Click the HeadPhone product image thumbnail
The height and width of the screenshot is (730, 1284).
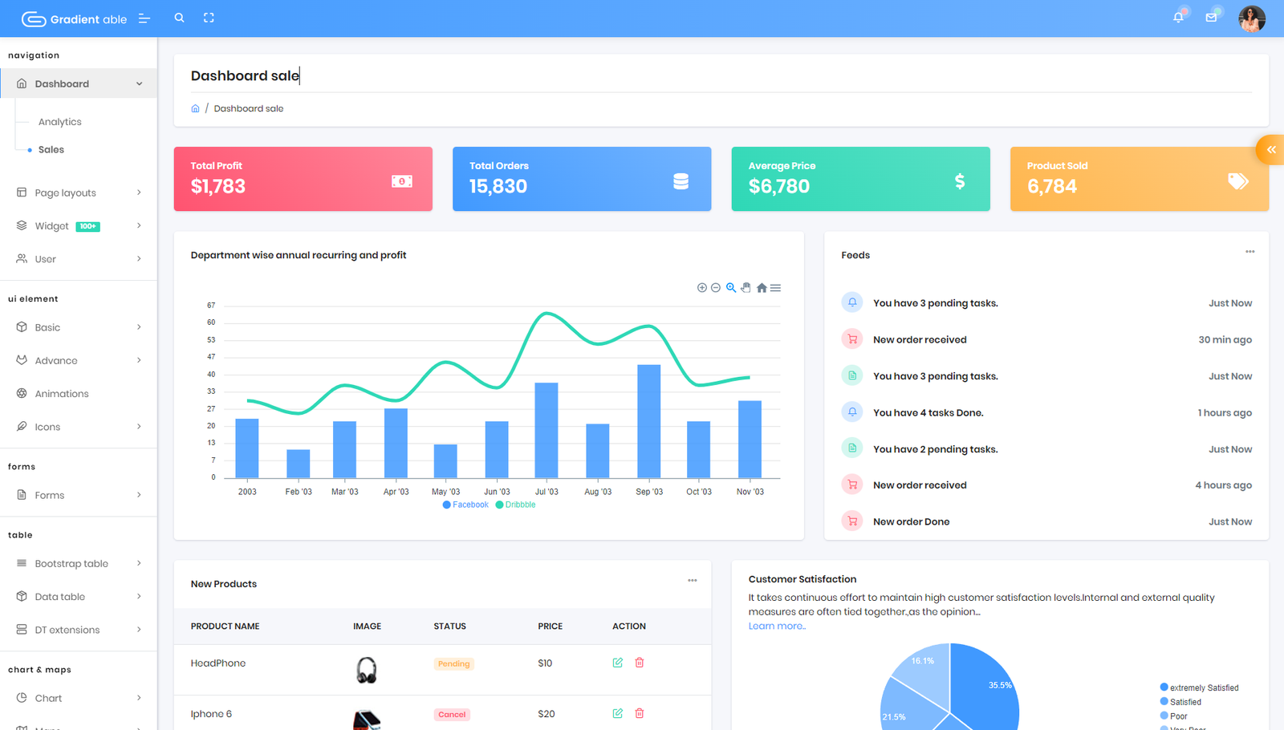tap(367, 670)
